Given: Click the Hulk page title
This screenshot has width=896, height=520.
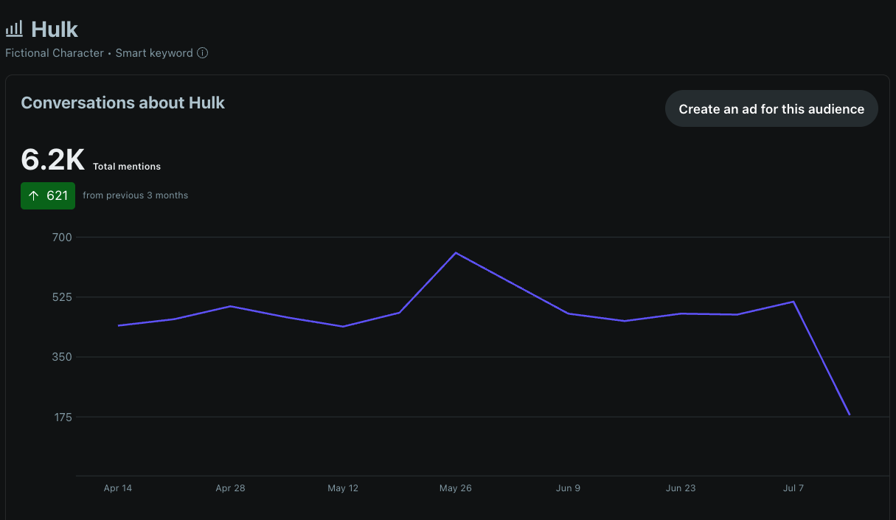Looking at the screenshot, I should point(55,29).
